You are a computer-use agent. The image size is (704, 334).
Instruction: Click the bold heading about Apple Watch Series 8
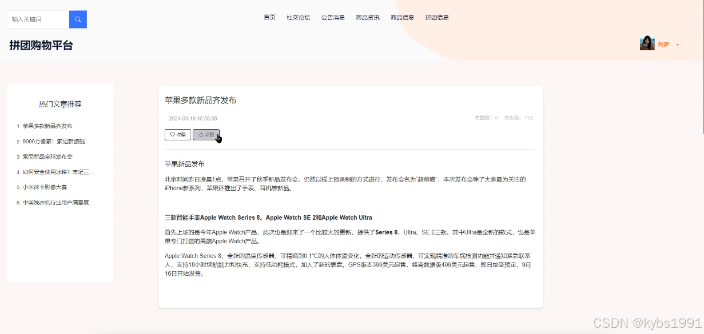pos(268,218)
